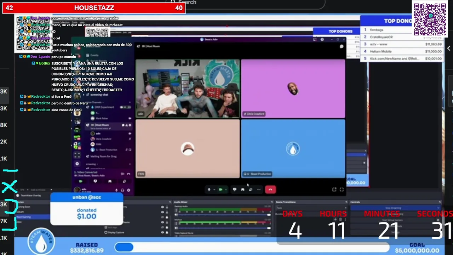Click the Stop Streaming button in OBS
Screen dimensions: 453x255
coord(394,208)
